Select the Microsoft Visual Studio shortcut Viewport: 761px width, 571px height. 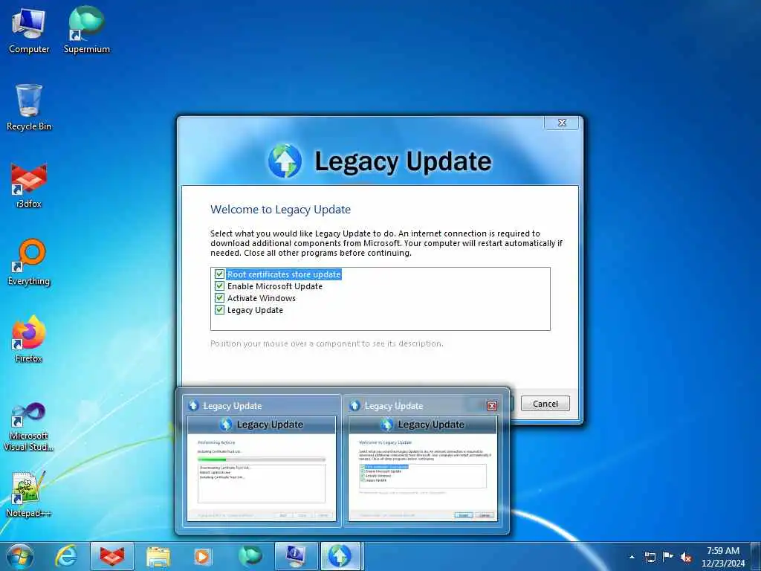pos(29,427)
